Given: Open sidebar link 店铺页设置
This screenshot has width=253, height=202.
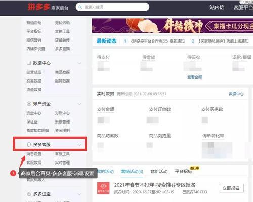Looking at the screenshot, I should [x=36, y=49].
